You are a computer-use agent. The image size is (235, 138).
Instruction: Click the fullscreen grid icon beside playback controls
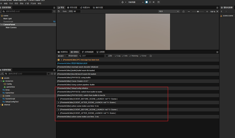pos(159,2)
